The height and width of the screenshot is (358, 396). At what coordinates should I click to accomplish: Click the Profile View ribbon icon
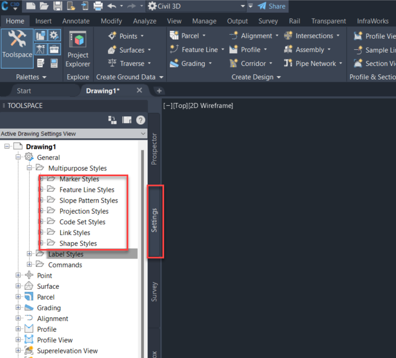coord(358,36)
